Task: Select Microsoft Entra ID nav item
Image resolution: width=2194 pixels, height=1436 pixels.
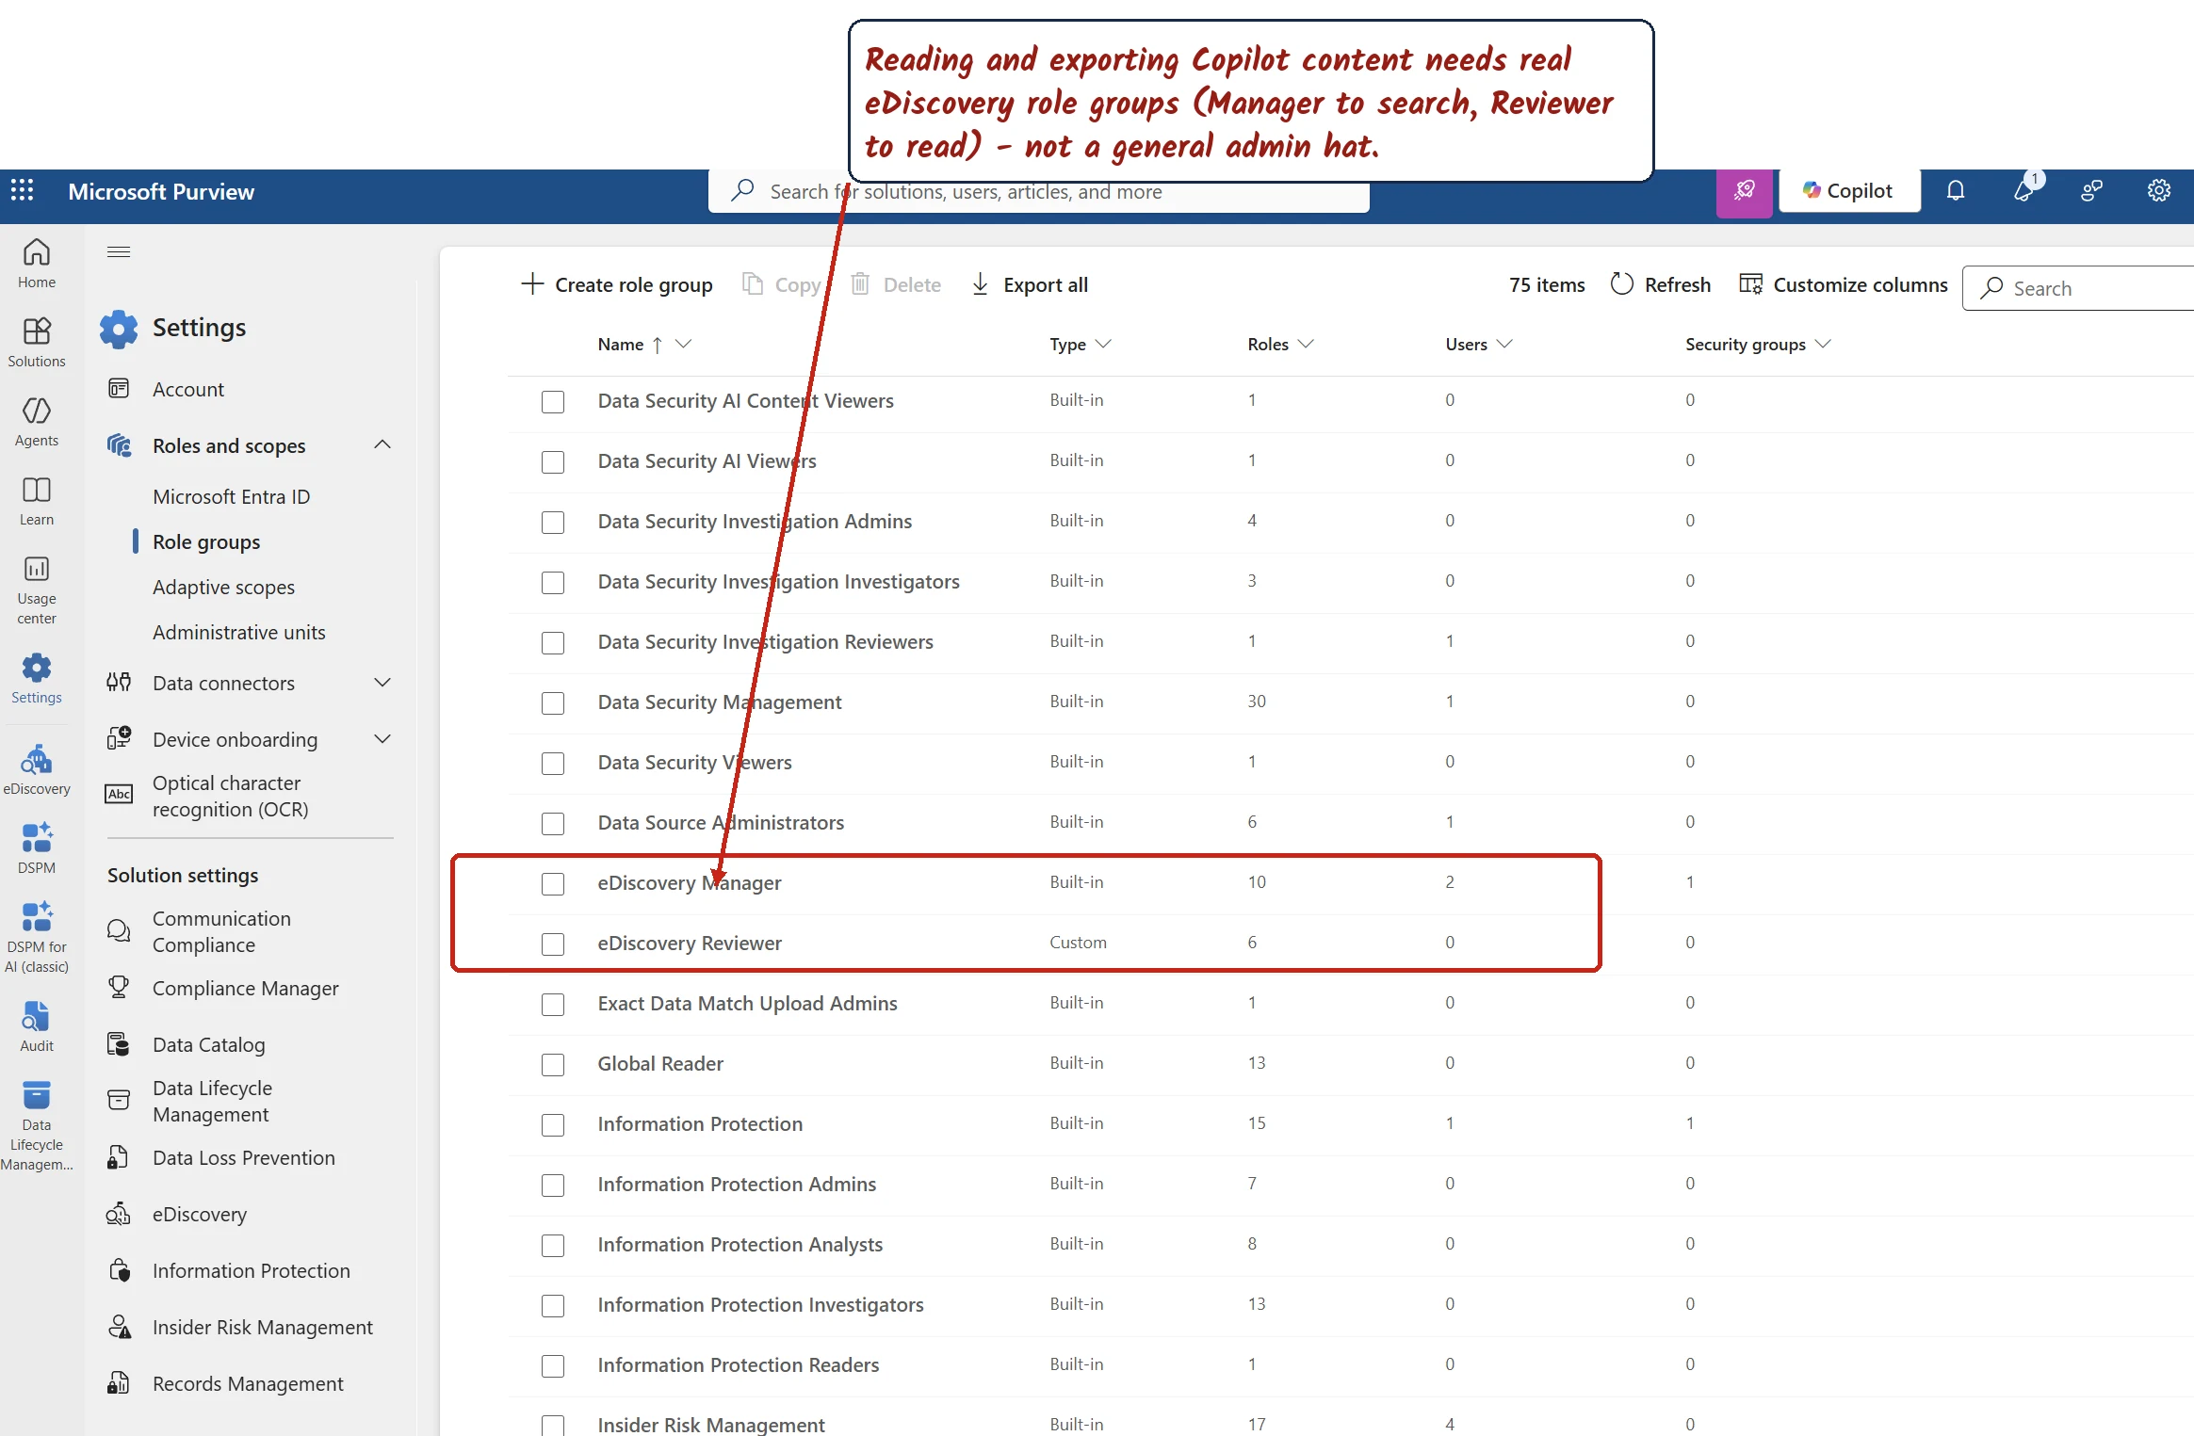Action: [x=232, y=496]
